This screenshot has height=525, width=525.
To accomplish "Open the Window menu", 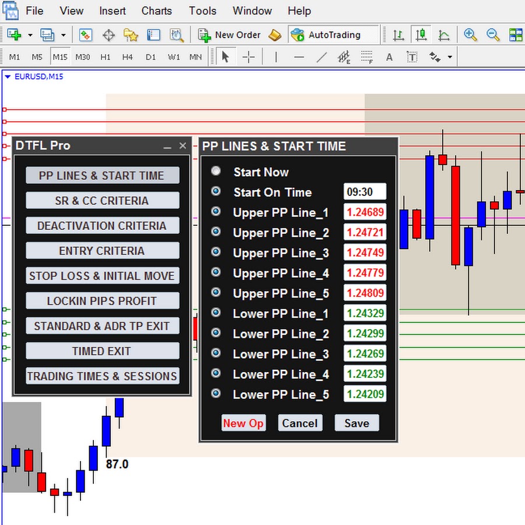I will (x=252, y=10).
